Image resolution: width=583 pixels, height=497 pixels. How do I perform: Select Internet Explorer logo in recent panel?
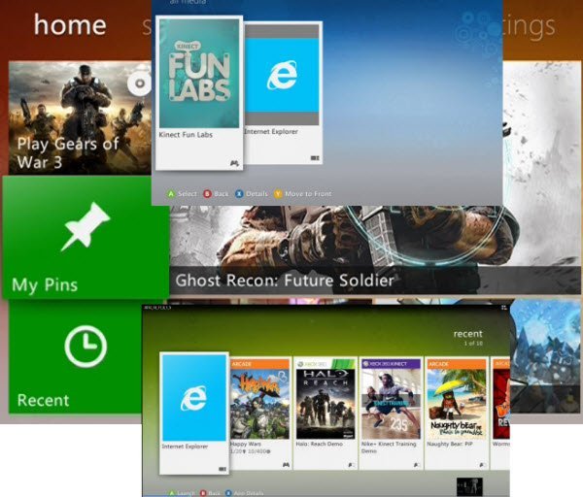(x=194, y=398)
